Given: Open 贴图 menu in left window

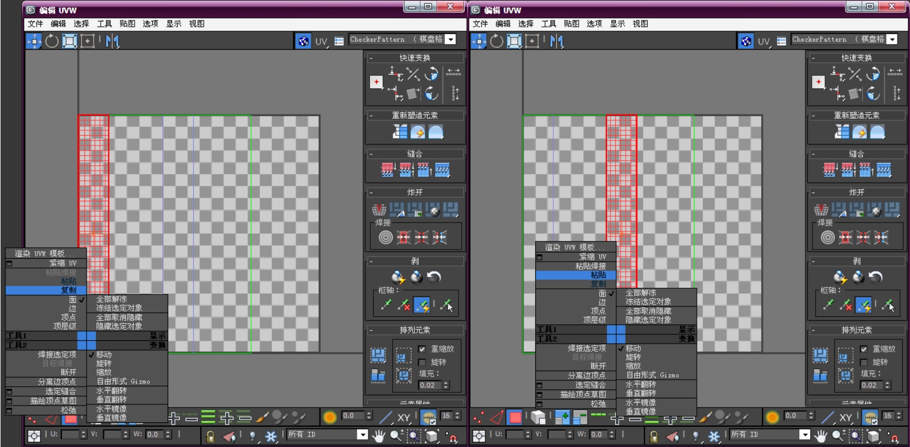Looking at the screenshot, I should 127,24.
